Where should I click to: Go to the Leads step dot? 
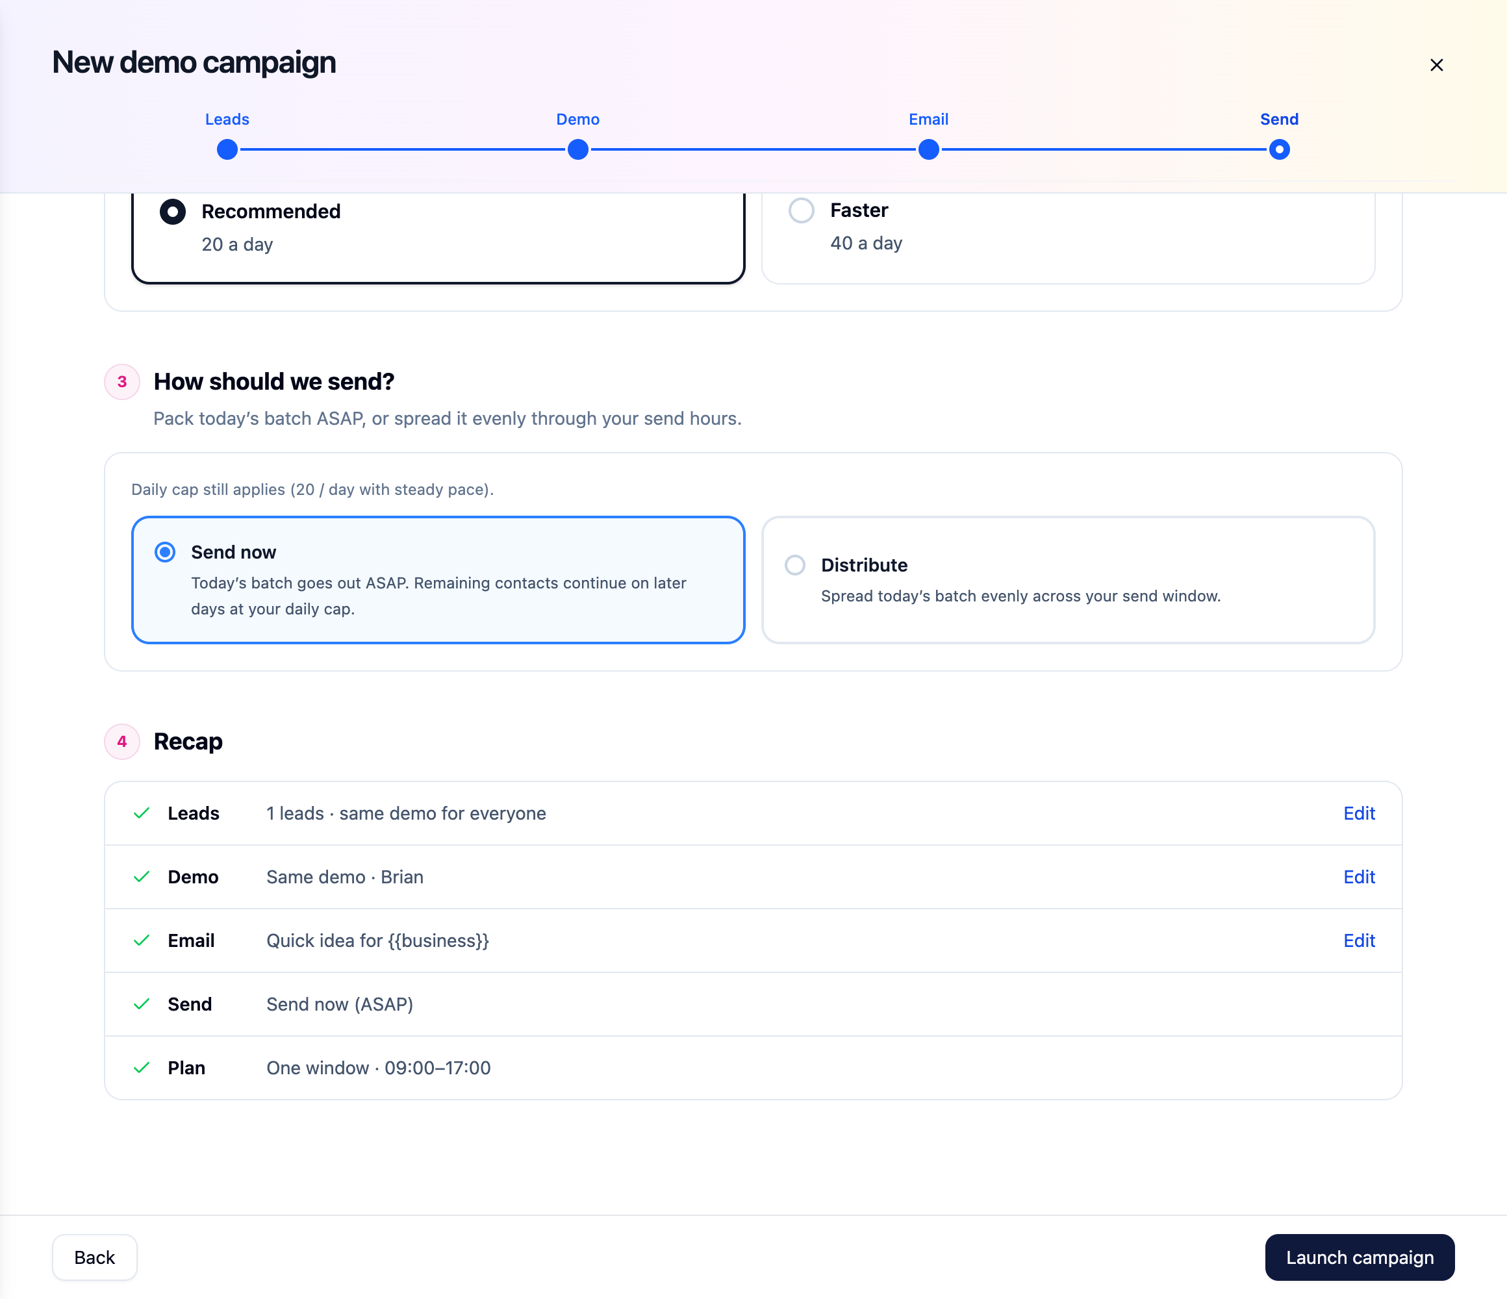[x=227, y=150]
